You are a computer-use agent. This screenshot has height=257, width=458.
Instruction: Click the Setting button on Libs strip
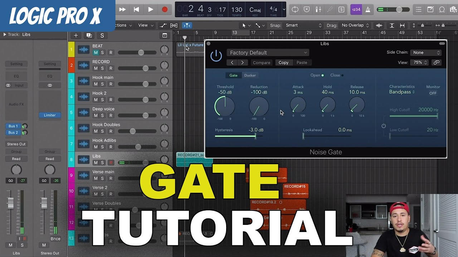[16, 64]
